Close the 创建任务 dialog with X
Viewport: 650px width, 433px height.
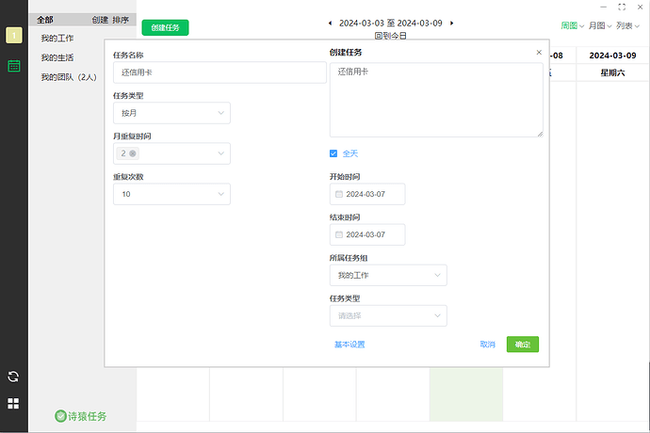pyautogui.click(x=539, y=53)
